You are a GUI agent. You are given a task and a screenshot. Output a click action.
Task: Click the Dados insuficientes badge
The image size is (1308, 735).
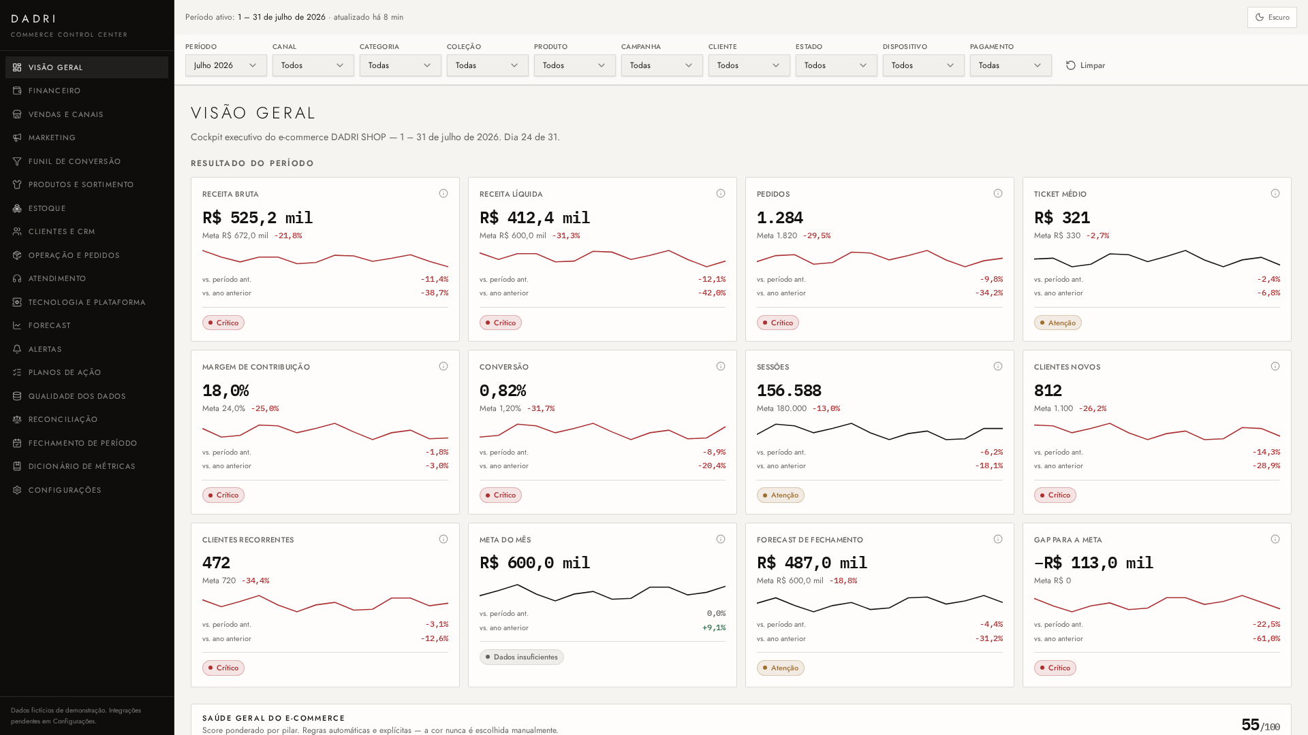pyautogui.click(x=522, y=657)
